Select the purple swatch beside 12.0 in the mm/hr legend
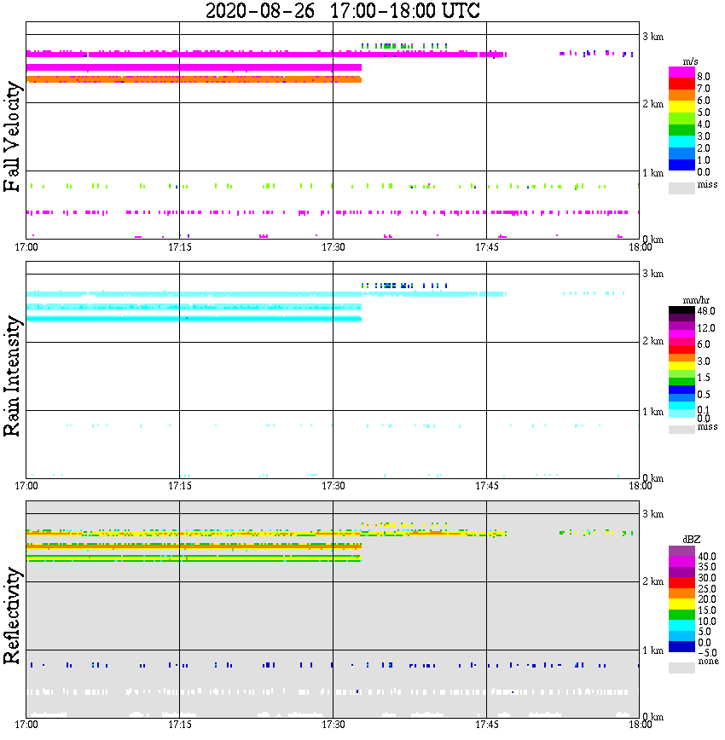725x740 pixels. pyautogui.click(x=681, y=327)
